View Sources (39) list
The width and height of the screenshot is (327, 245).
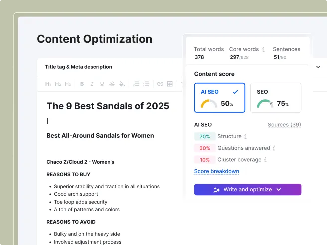[x=284, y=125]
